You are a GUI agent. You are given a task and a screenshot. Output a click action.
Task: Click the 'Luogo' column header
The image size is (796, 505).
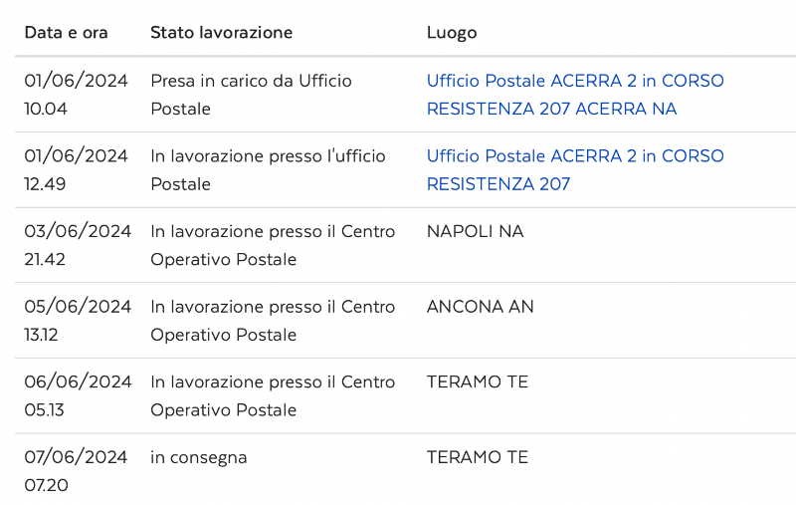(x=452, y=33)
